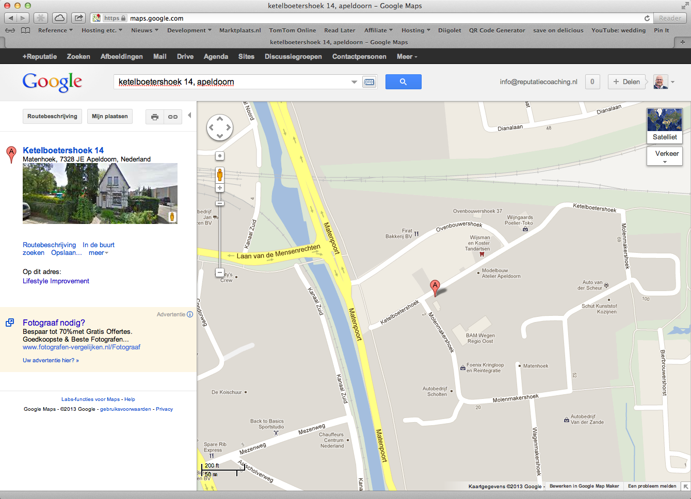Collapse the left side panel arrow

point(189,115)
